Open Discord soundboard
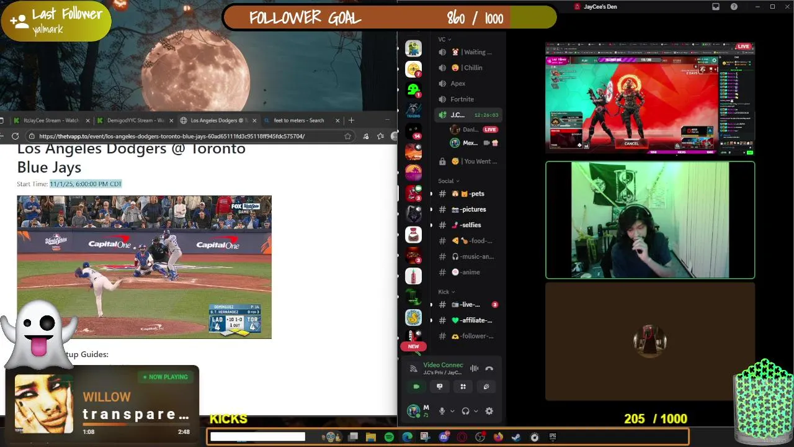The width and height of the screenshot is (794, 447). coord(486,387)
